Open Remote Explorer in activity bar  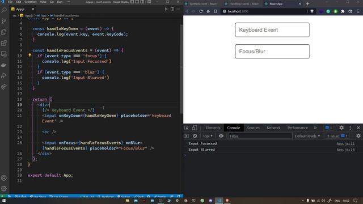(4, 54)
